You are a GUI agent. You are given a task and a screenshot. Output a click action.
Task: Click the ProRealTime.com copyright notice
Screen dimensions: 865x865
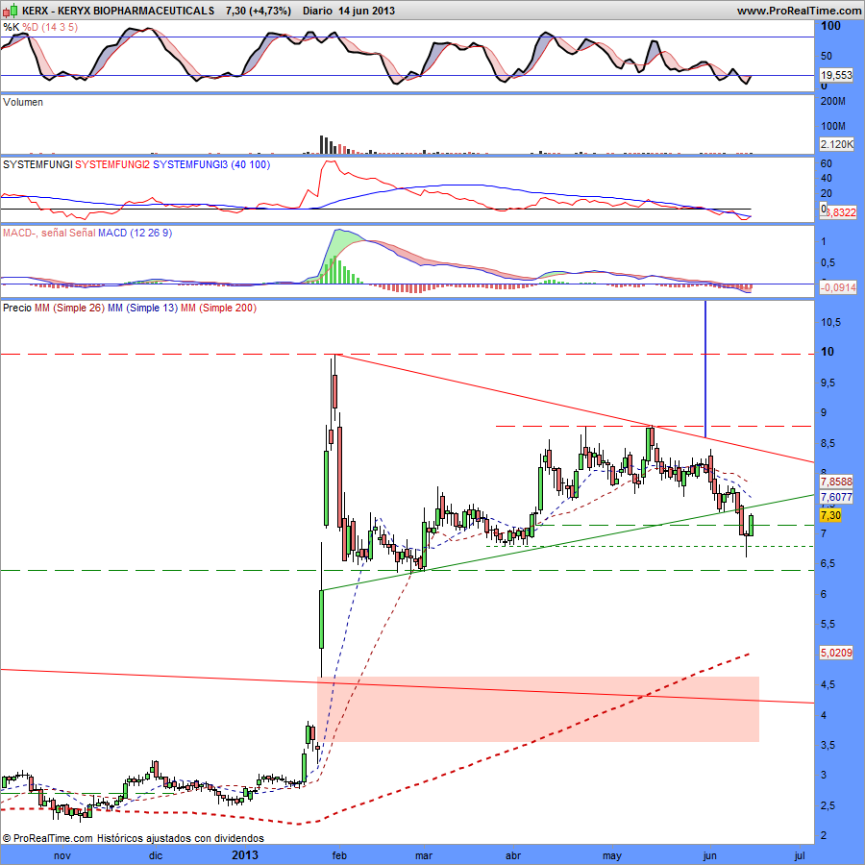(x=133, y=838)
